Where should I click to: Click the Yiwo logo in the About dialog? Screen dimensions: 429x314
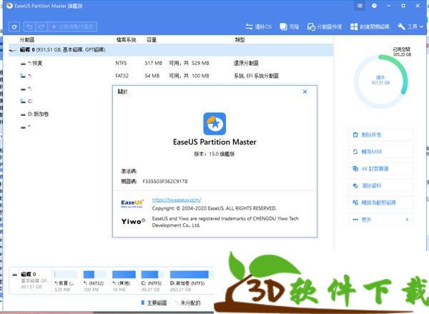(x=133, y=222)
